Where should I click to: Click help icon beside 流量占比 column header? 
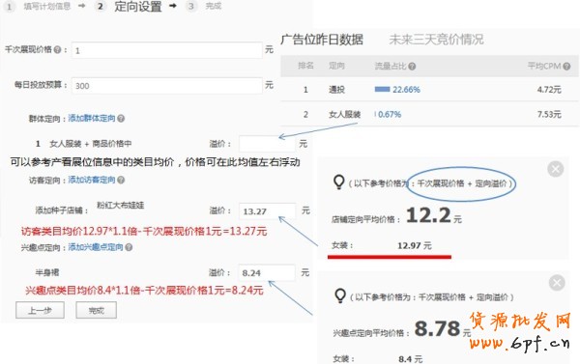point(412,67)
